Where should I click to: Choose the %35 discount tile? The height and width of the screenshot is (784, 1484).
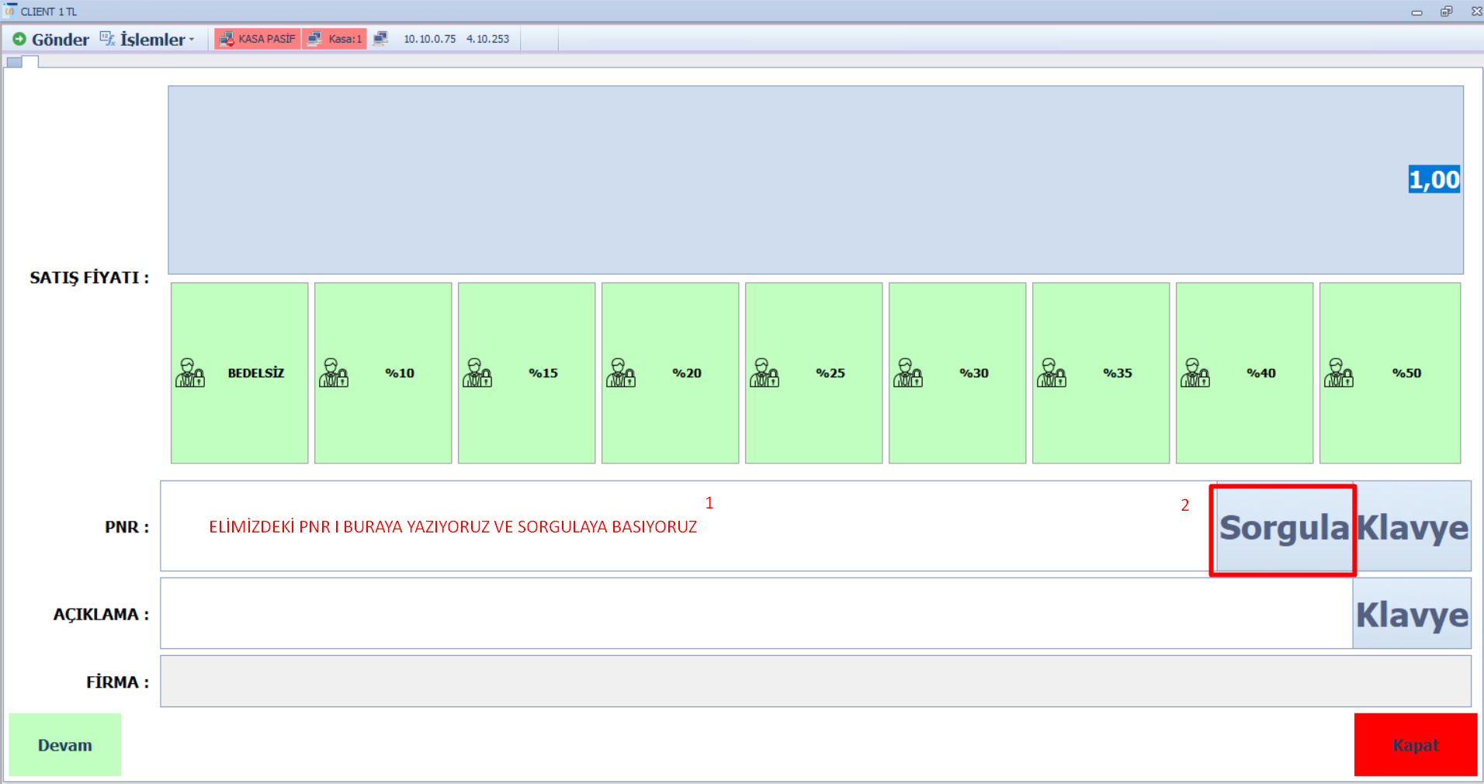point(1101,373)
